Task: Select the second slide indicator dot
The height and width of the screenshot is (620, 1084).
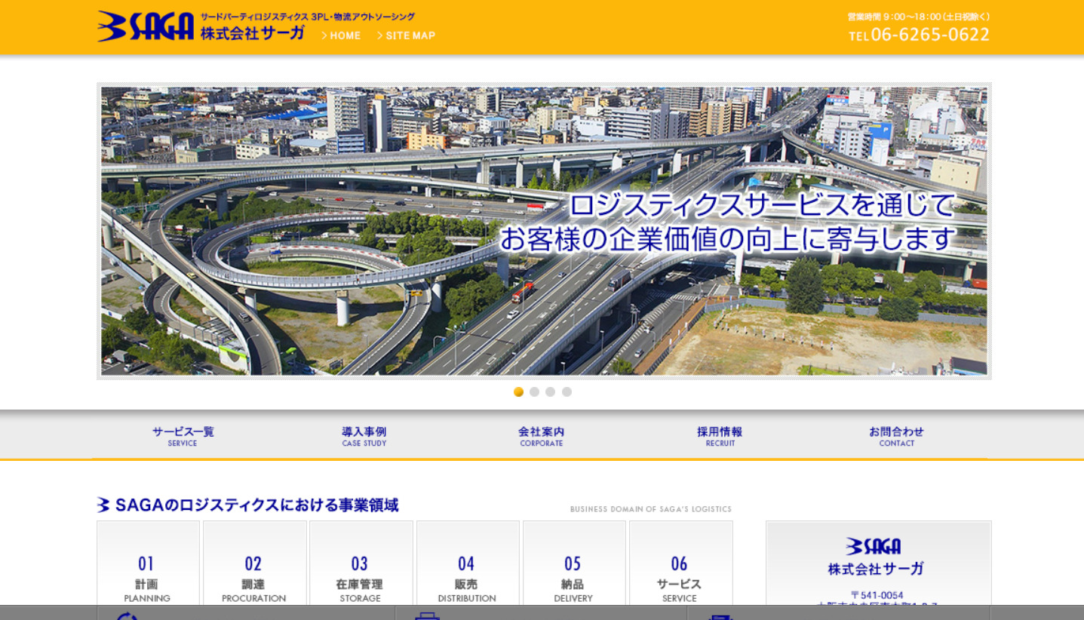Action: [534, 392]
